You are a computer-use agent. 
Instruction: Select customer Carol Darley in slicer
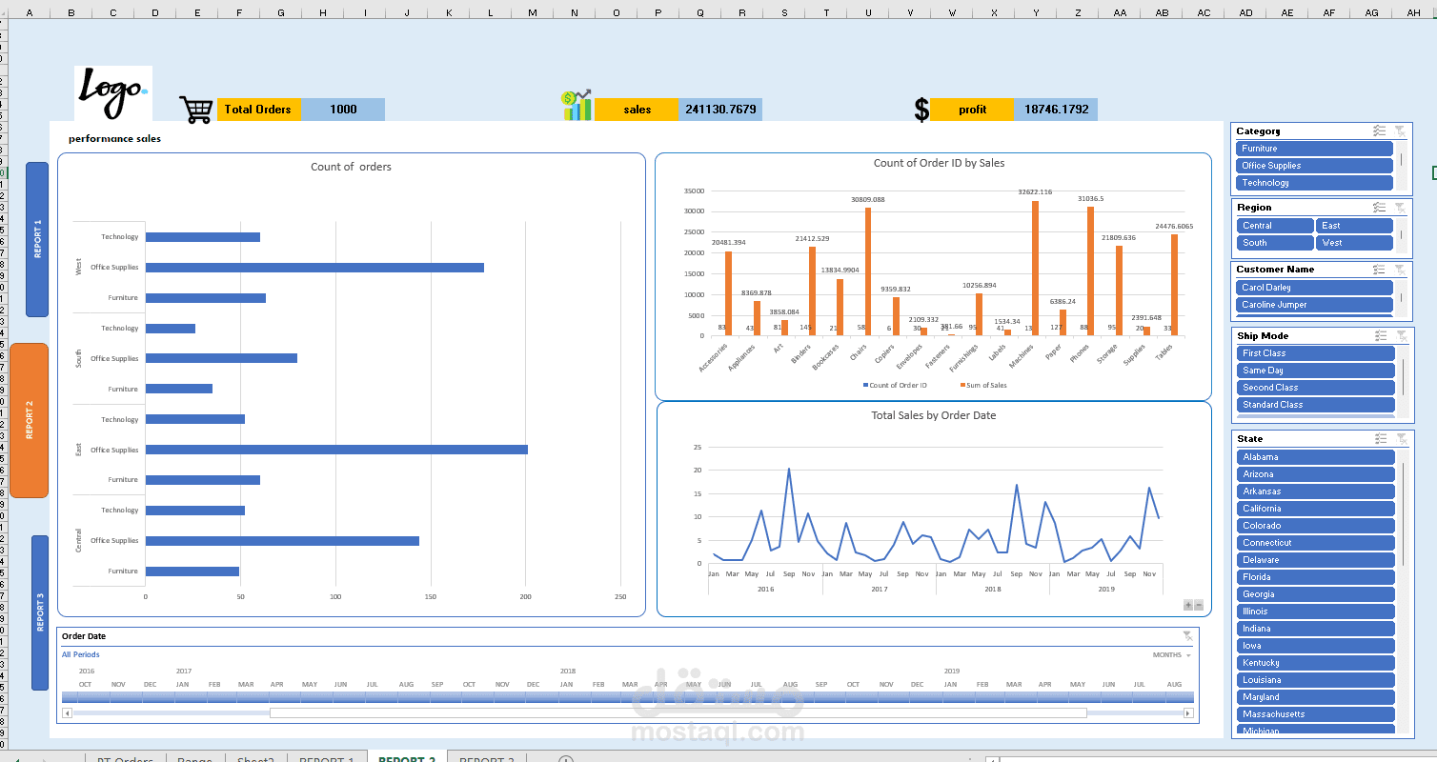1314,288
